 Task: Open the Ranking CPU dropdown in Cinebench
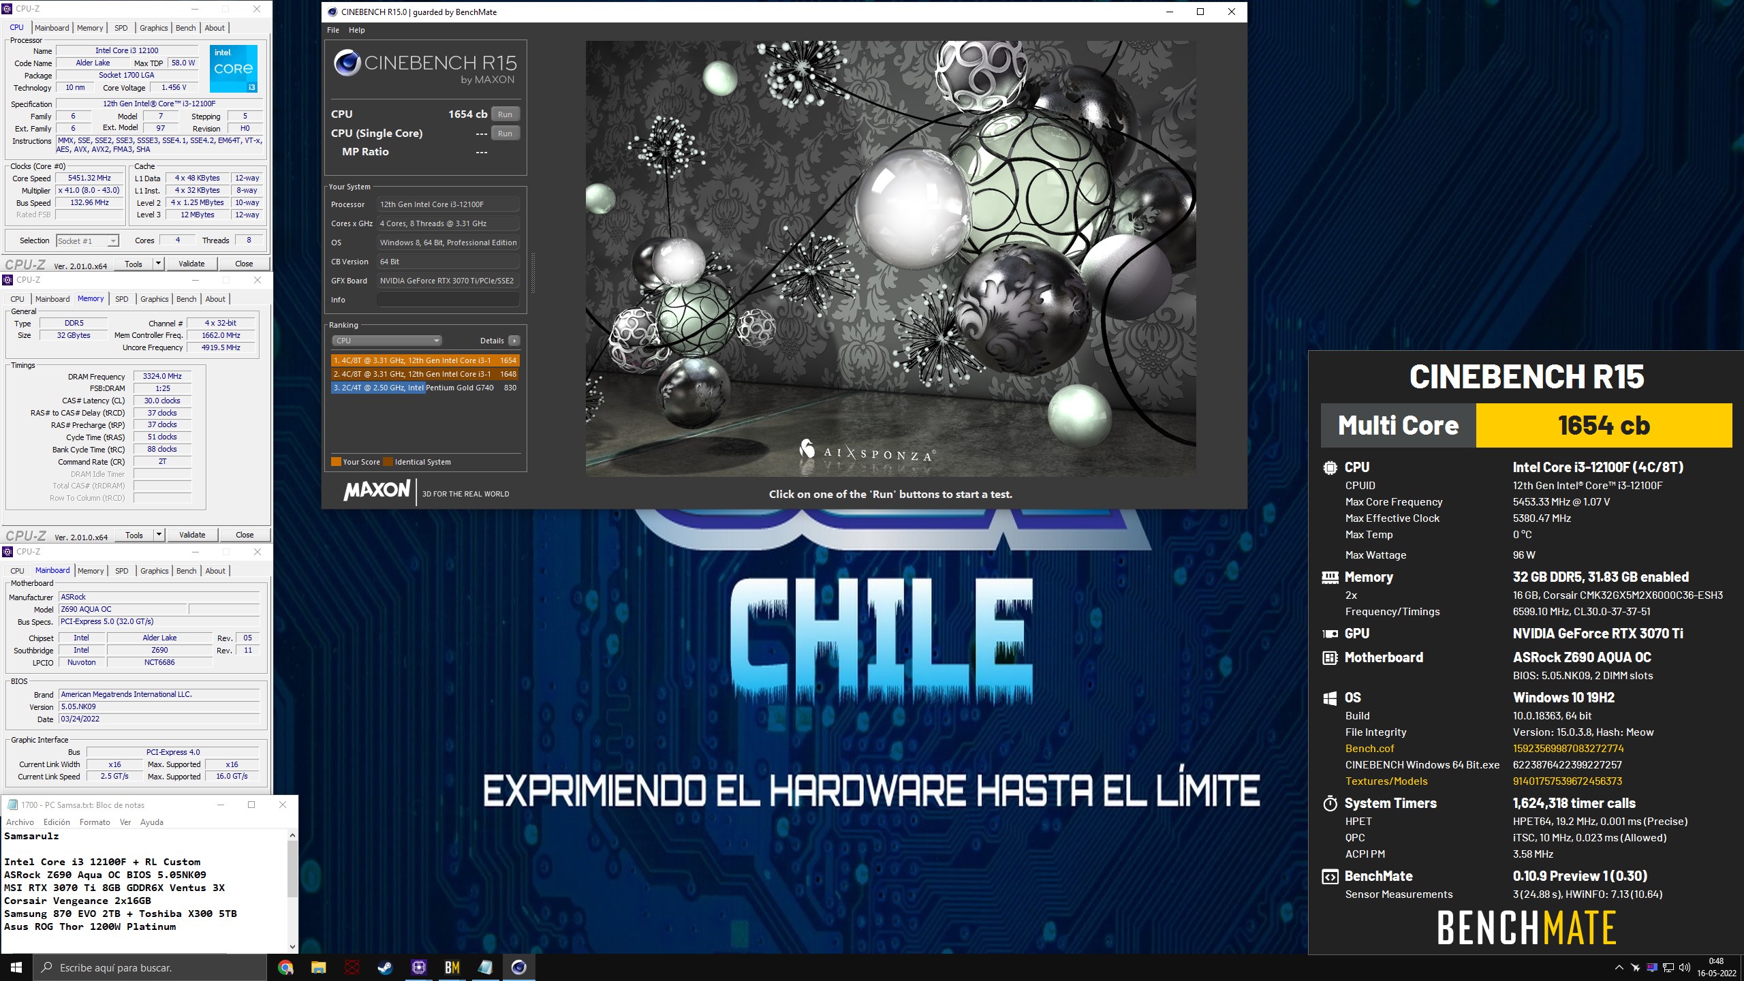click(x=387, y=341)
